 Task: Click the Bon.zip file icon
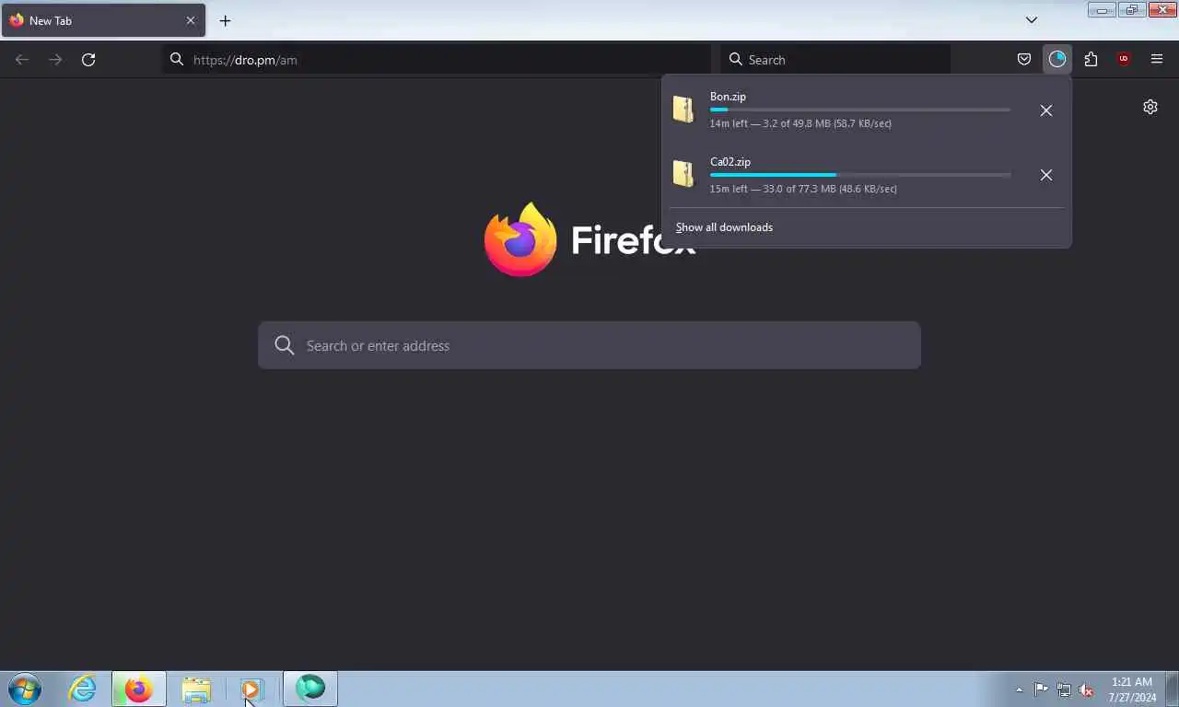pos(683,110)
